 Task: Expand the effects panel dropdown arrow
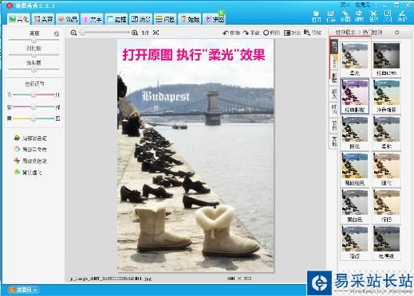click(x=397, y=33)
